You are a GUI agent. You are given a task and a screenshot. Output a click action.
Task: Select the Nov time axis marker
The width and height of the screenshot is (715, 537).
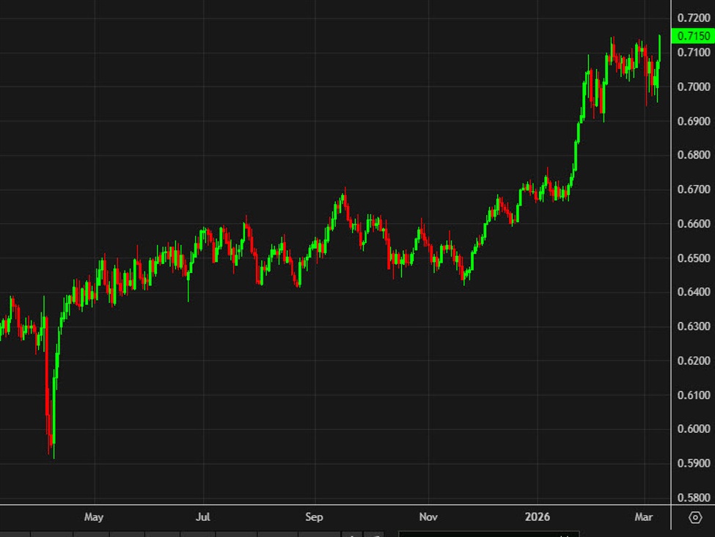coord(428,517)
